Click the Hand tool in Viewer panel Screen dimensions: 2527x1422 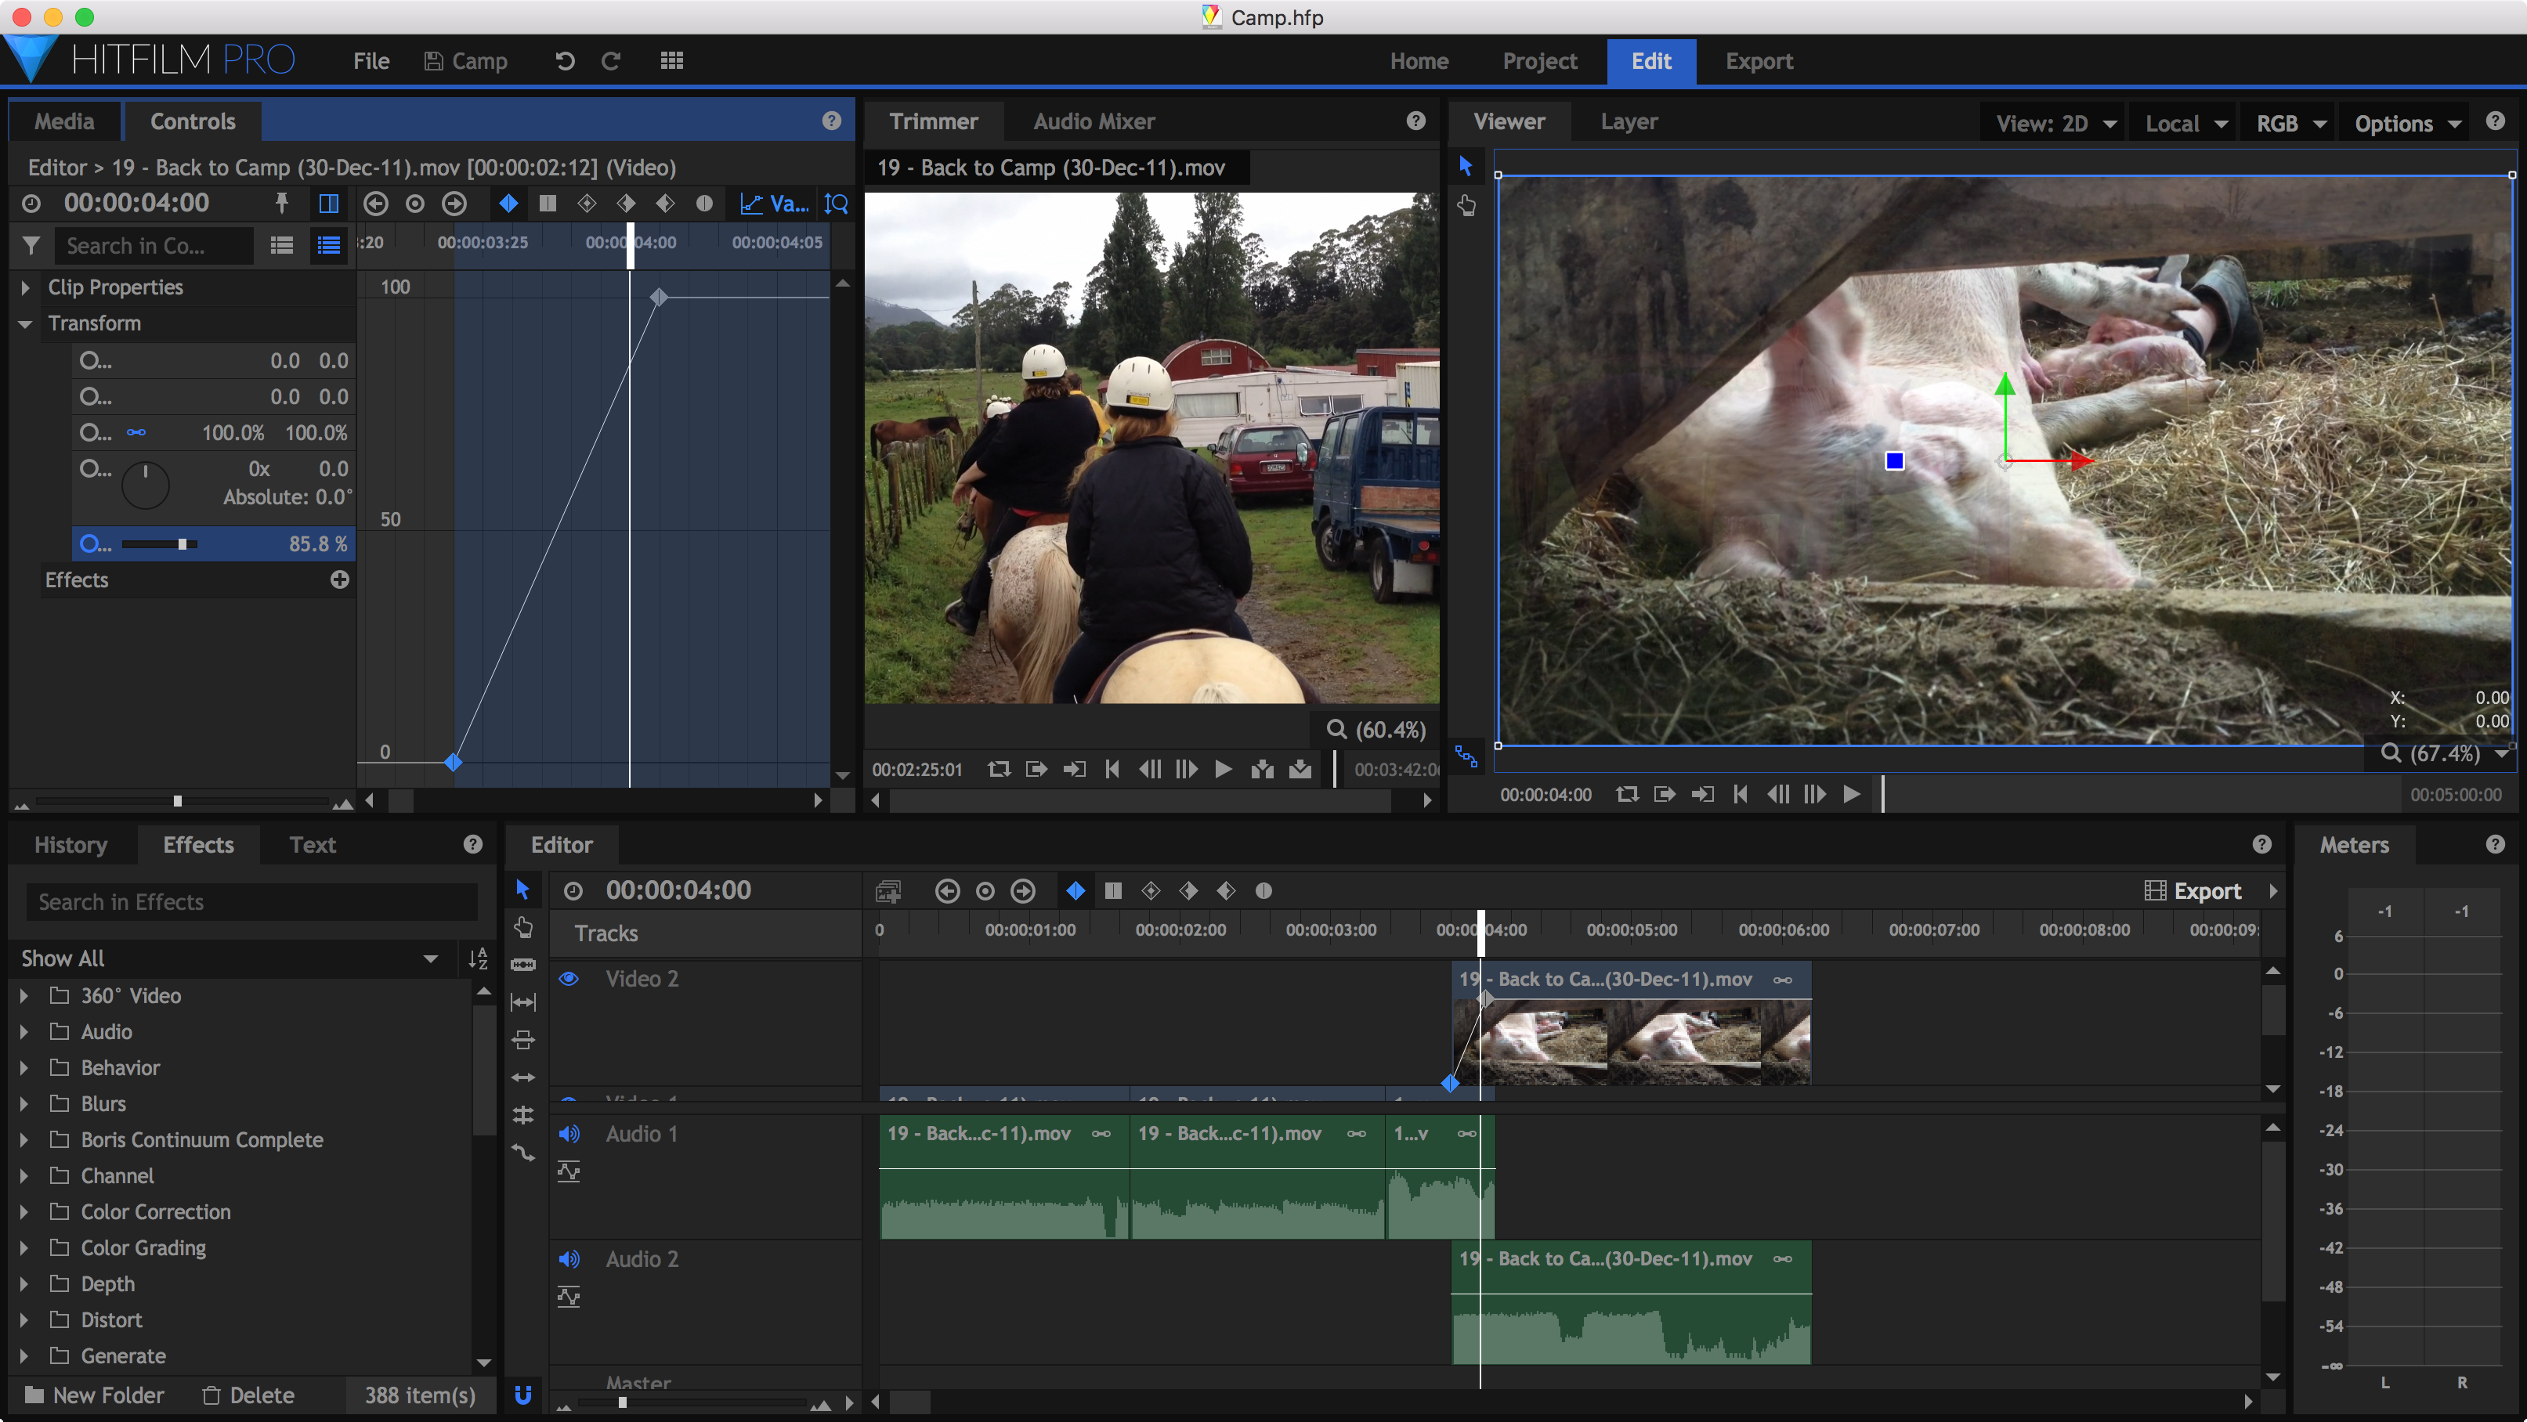click(x=1466, y=205)
